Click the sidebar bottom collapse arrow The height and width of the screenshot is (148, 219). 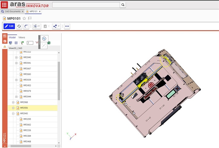click(5, 146)
